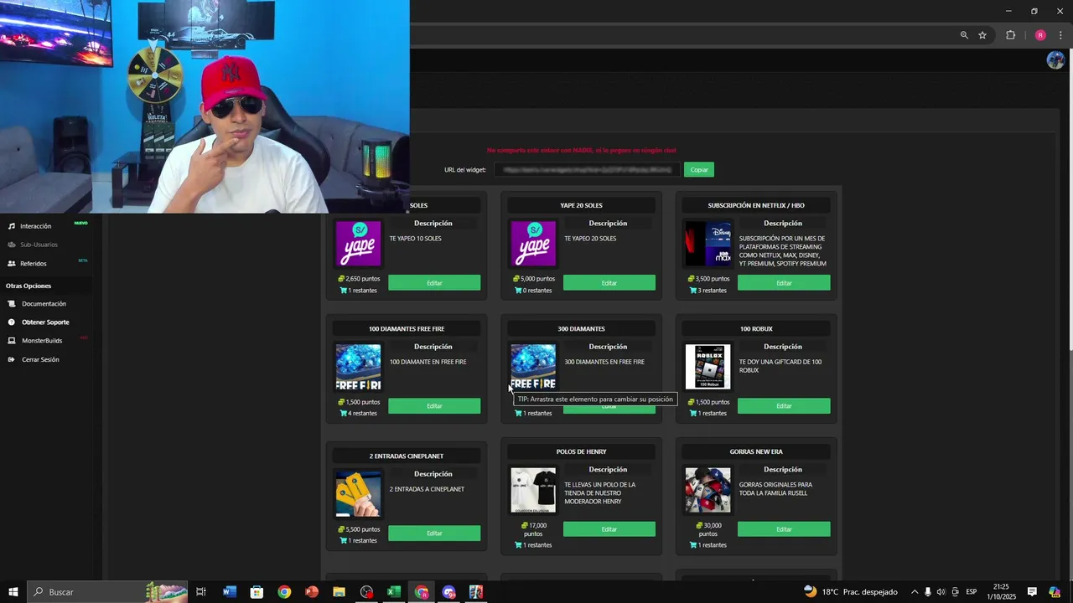Edit the Yape 20 Soles reward
This screenshot has width=1073, height=603.
[609, 283]
